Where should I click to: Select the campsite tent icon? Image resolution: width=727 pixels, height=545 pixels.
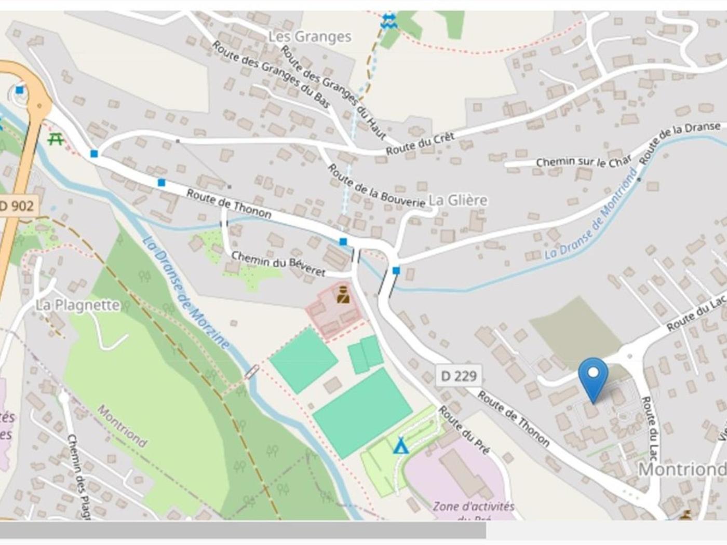pos(400,446)
